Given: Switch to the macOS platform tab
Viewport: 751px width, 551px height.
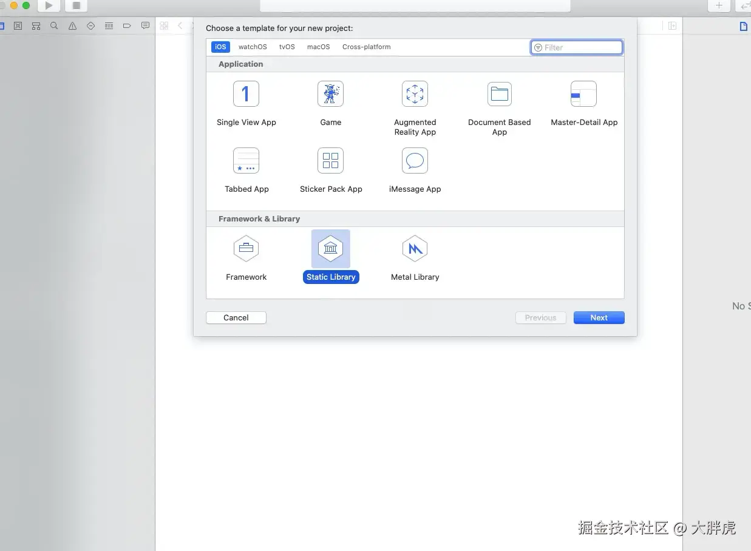Looking at the screenshot, I should (x=318, y=47).
